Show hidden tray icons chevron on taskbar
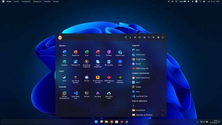The height and width of the screenshot is (125, 222). click(x=198, y=122)
